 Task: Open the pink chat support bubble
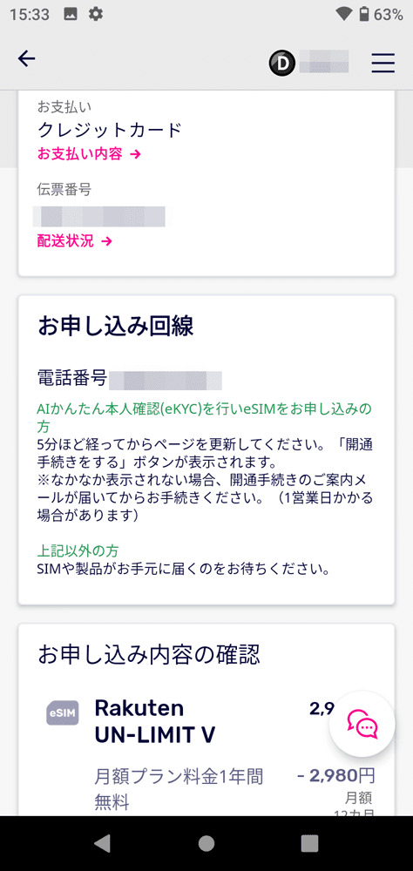coord(362,724)
